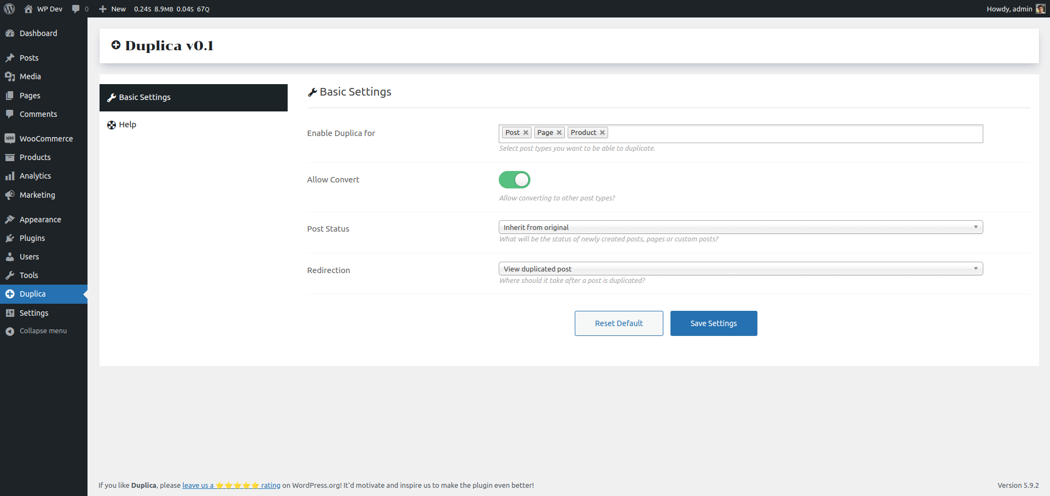Click the lifebuoy Help icon
Image resolution: width=1050 pixels, height=496 pixels.
[112, 125]
